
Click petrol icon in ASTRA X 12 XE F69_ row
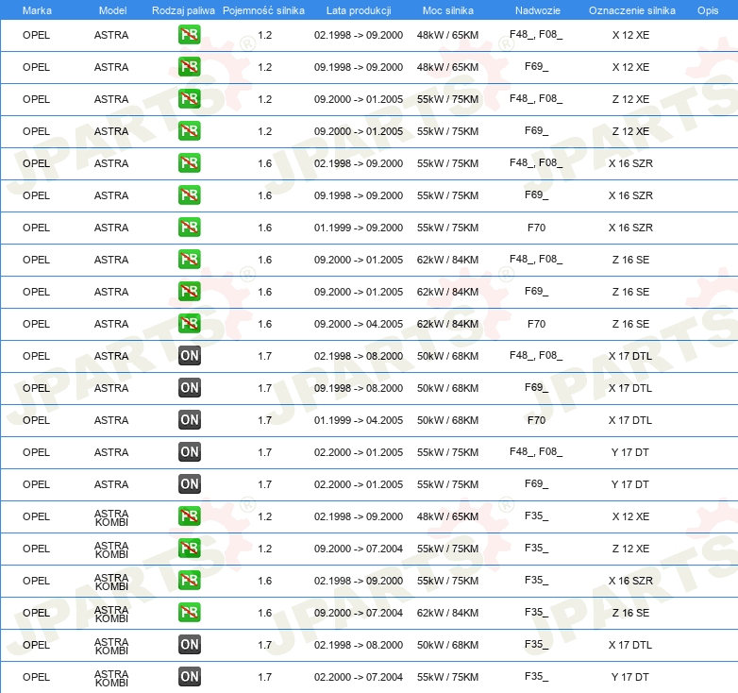coord(189,67)
